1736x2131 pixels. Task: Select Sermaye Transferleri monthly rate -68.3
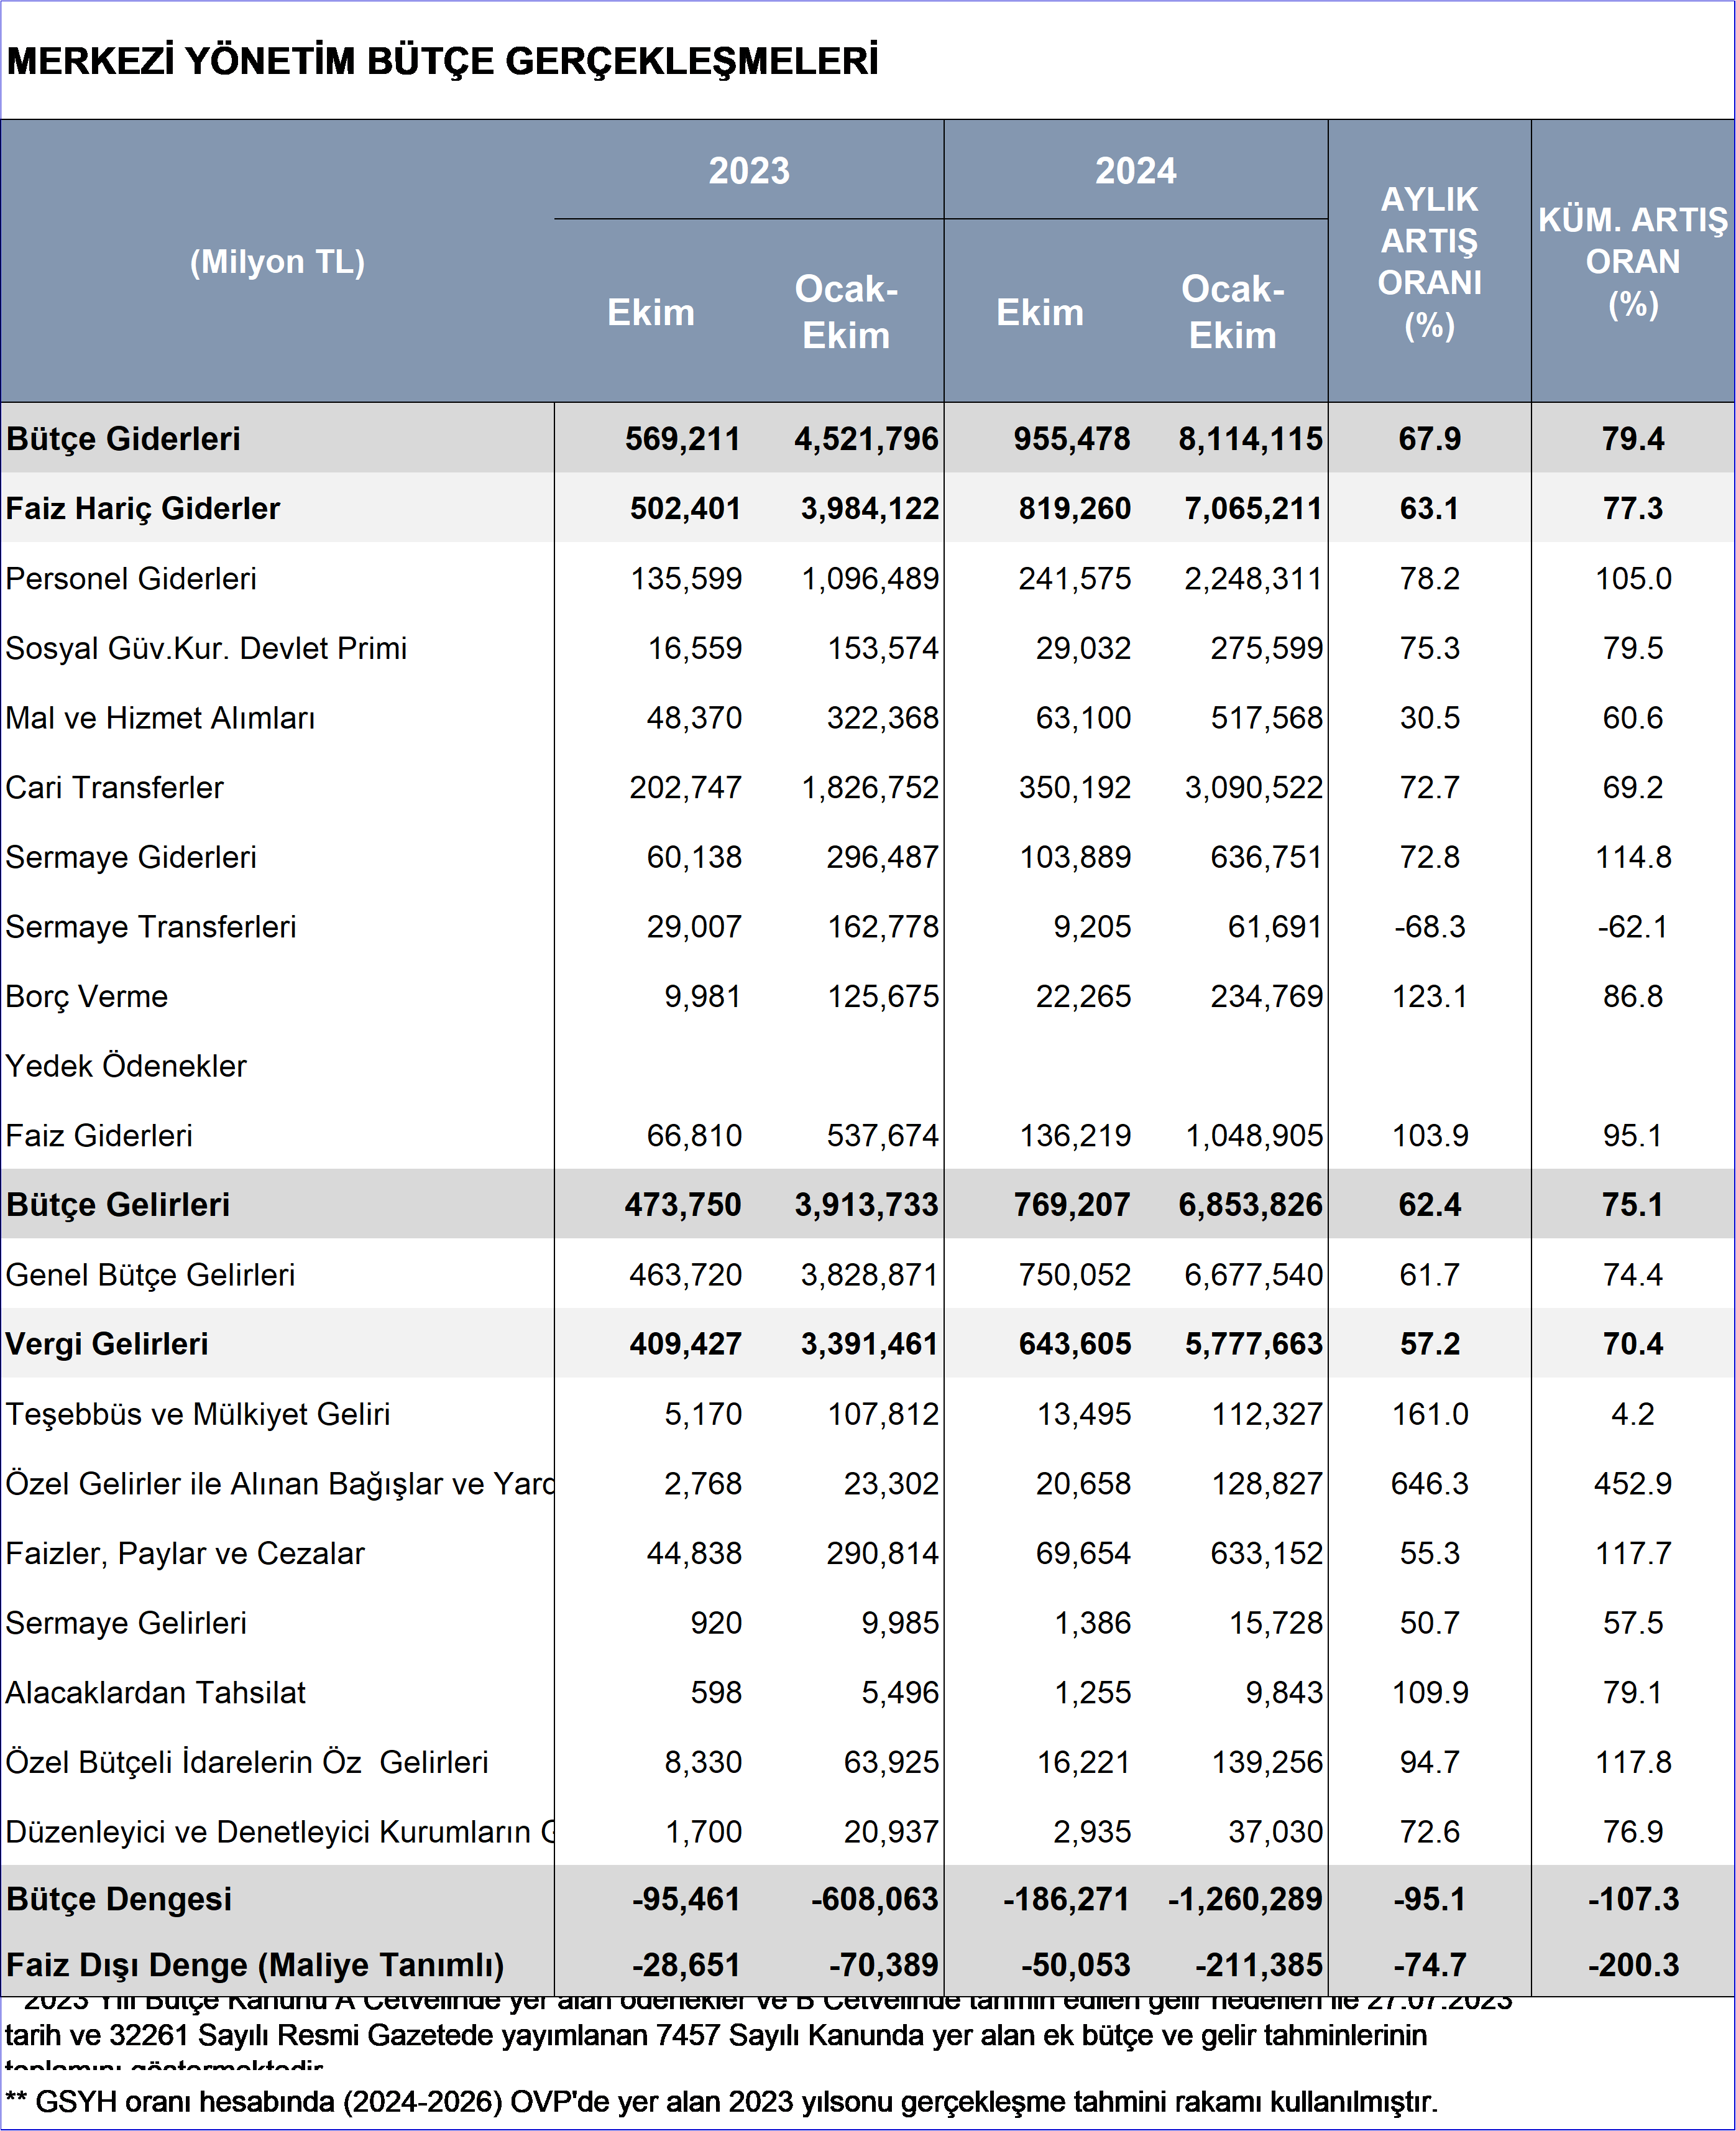1429,926
